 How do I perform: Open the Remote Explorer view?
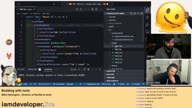coord(147,32)
